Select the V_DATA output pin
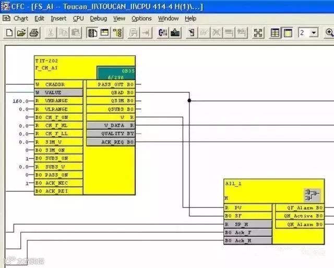Screen dimensions: 334x268 (x=111, y=126)
